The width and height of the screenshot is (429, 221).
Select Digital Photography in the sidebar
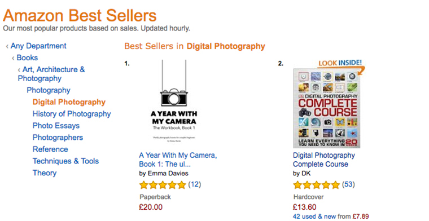[x=69, y=102]
